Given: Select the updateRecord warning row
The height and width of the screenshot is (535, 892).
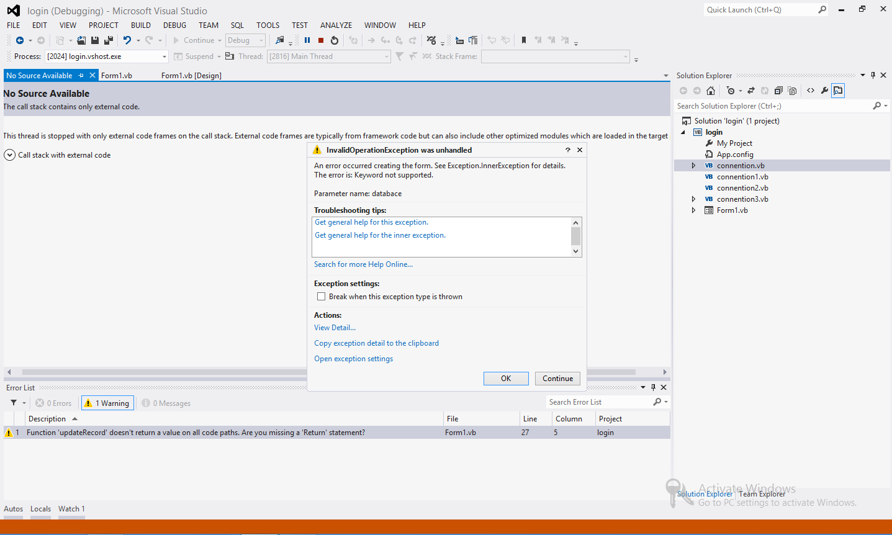Looking at the screenshot, I should (x=336, y=433).
